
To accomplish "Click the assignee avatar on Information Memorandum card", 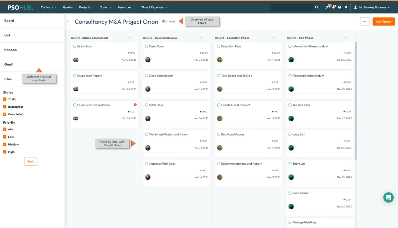I will (x=291, y=60).
